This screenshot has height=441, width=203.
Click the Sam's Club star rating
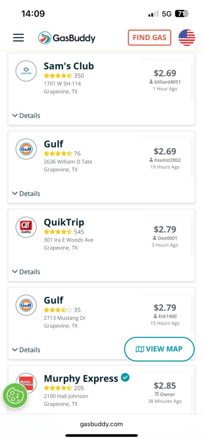click(x=58, y=76)
